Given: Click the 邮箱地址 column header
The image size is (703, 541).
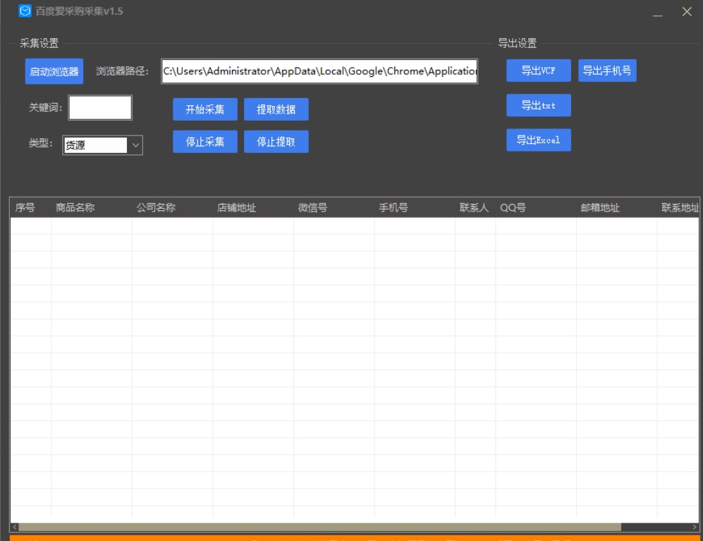Looking at the screenshot, I should [x=600, y=208].
